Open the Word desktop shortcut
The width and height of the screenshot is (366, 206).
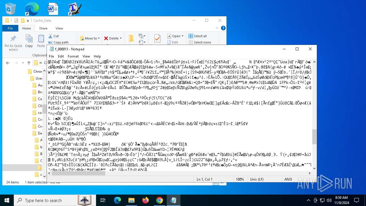(x=53, y=9)
